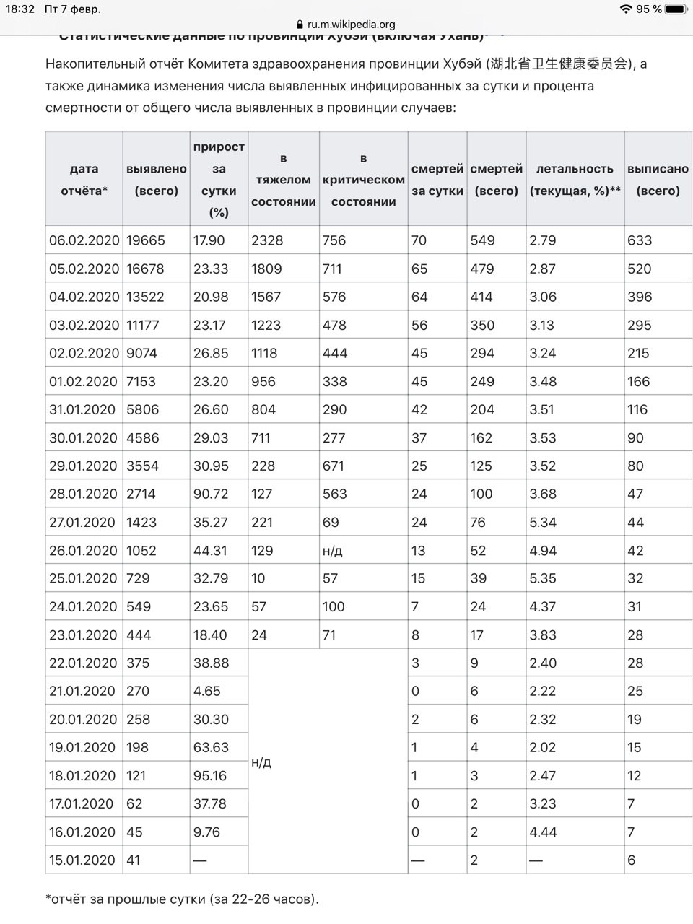Tap the 'летальность (текущая, %)**' header
The image size is (693, 924).
(x=575, y=180)
